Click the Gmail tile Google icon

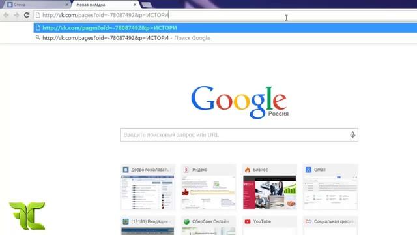click(308, 170)
